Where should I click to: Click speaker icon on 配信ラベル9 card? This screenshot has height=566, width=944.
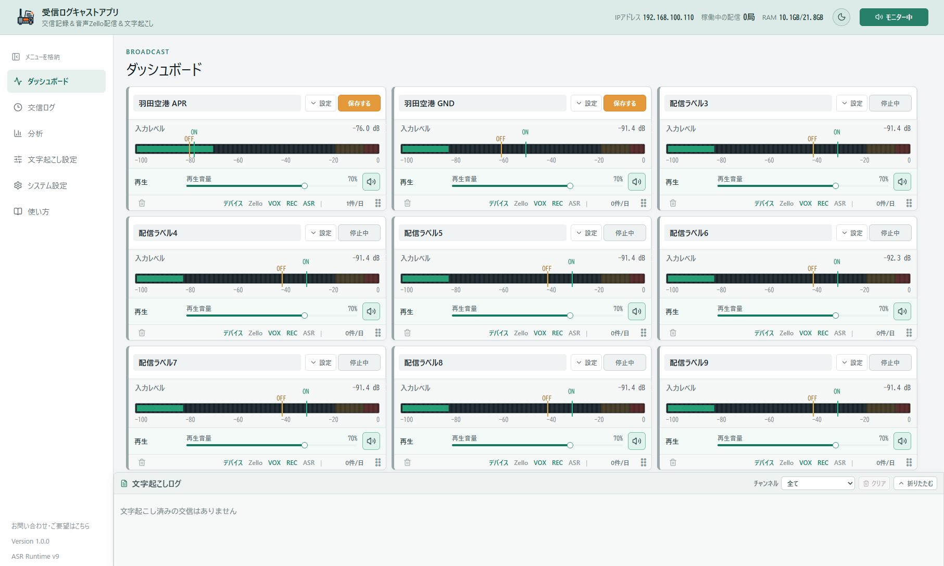[x=902, y=441]
